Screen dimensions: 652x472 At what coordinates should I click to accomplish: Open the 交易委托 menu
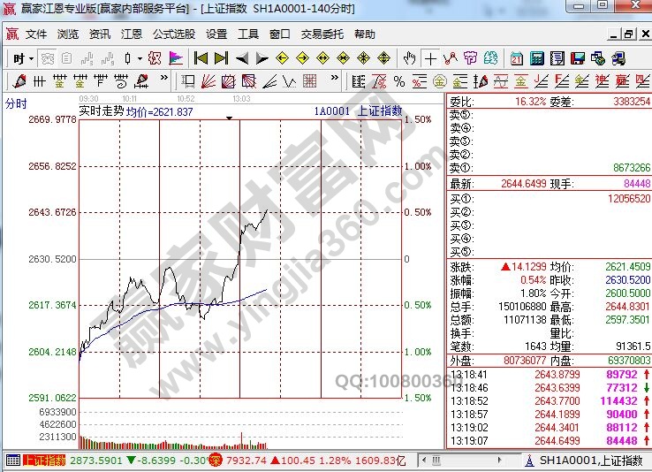point(322,34)
